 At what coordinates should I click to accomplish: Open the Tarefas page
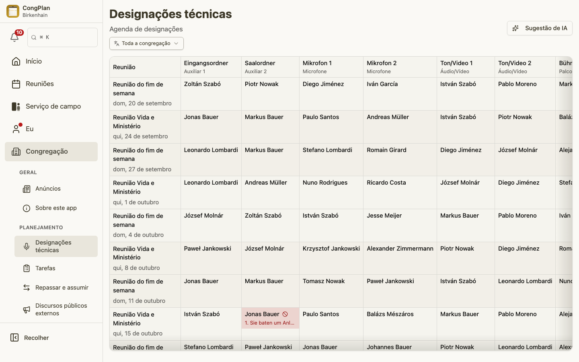pyautogui.click(x=56, y=268)
